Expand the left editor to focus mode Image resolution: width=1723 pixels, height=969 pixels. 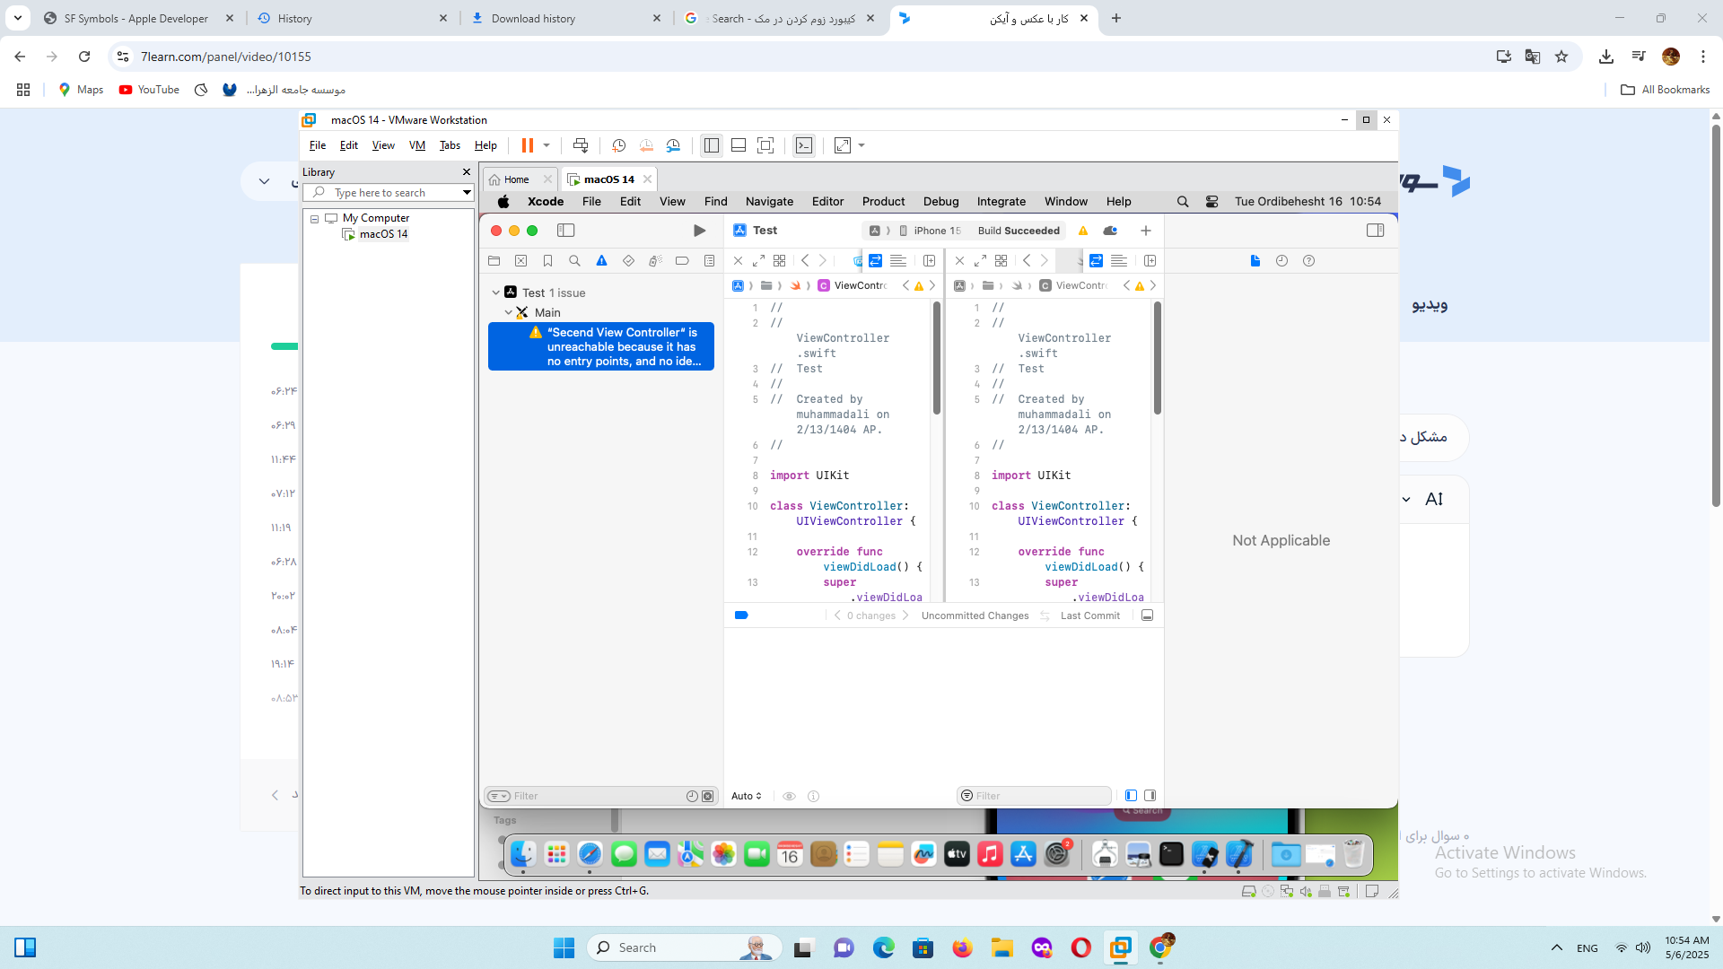point(758,261)
